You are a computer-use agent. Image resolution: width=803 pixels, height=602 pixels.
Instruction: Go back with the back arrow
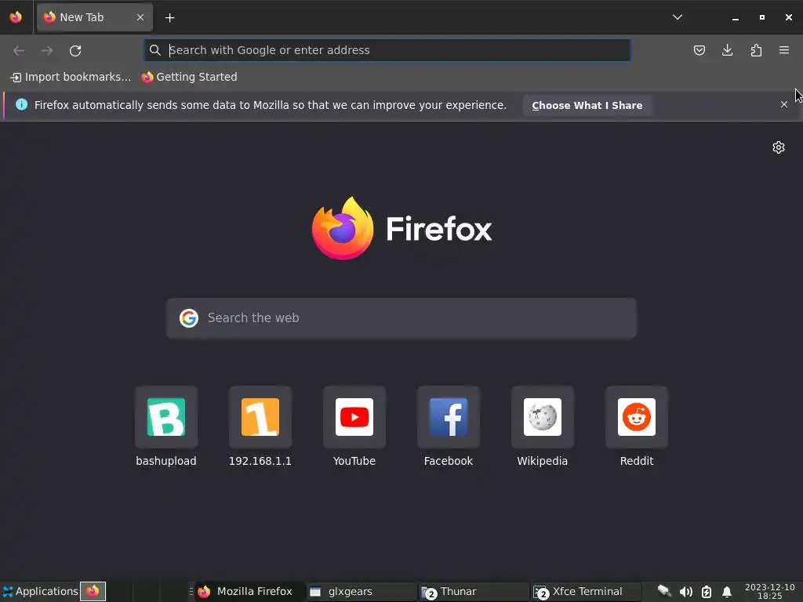point(19,50)
